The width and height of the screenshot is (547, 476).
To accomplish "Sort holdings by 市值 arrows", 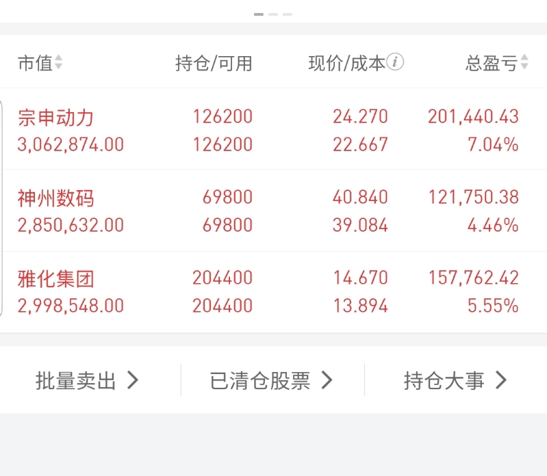I will (58, 62).
